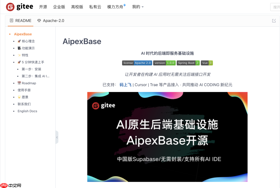Click the Gitee logo in the header
Viewport: 280px width, 188px height.
(x=19, y=7)
